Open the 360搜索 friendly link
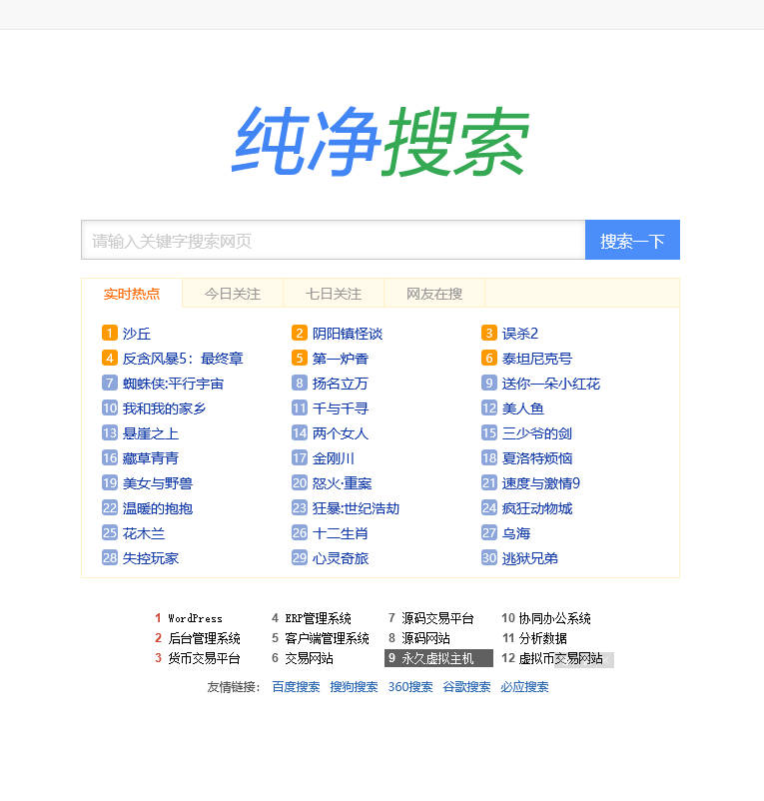Viewport: 764px width, 801px height. 410,687
